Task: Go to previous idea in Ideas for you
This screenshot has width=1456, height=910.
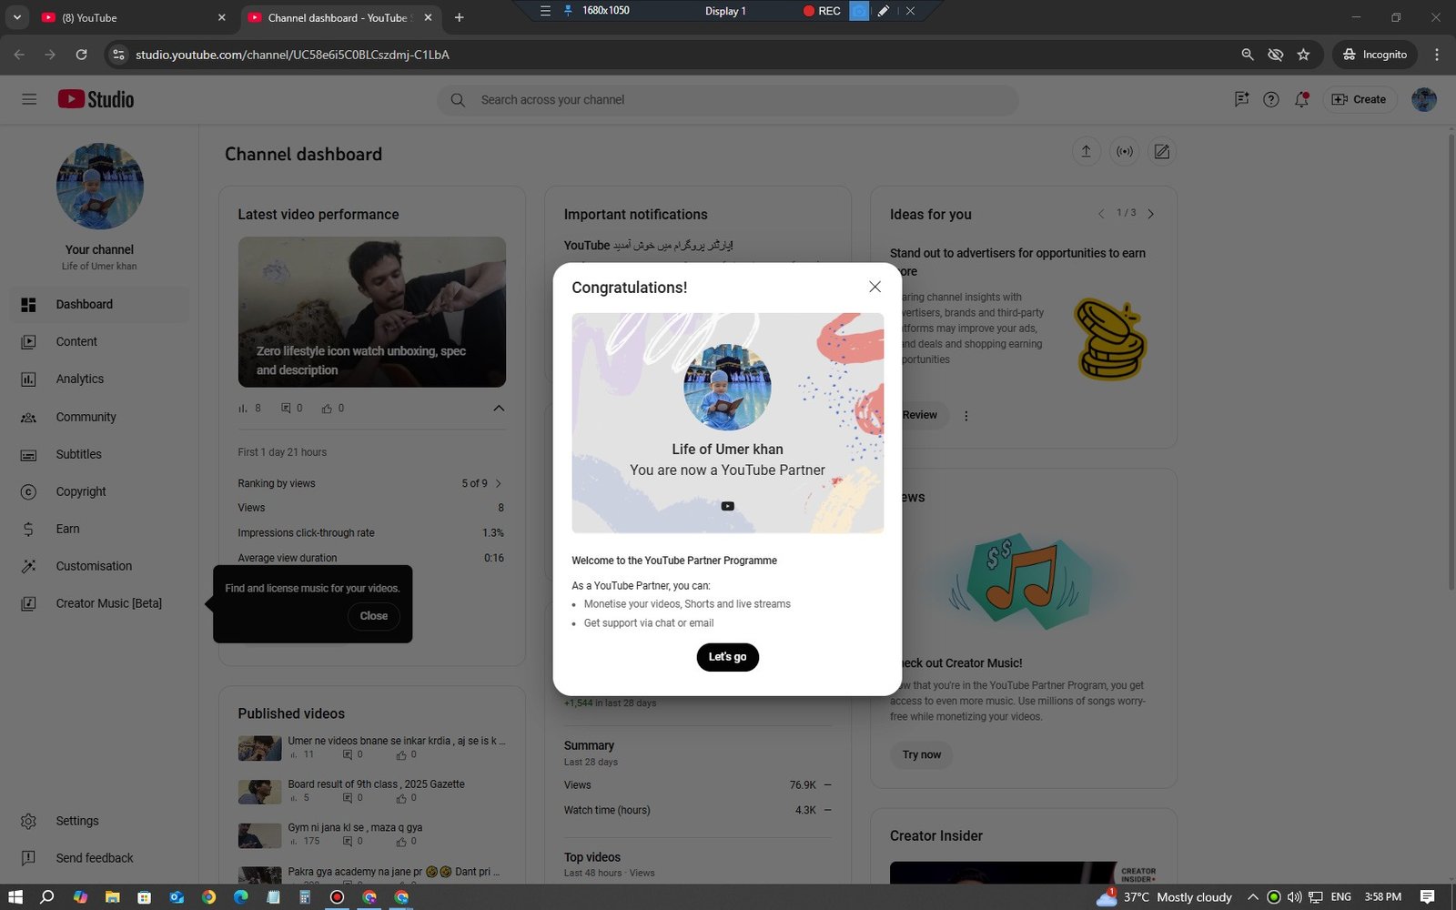Action: [1101, 214]
